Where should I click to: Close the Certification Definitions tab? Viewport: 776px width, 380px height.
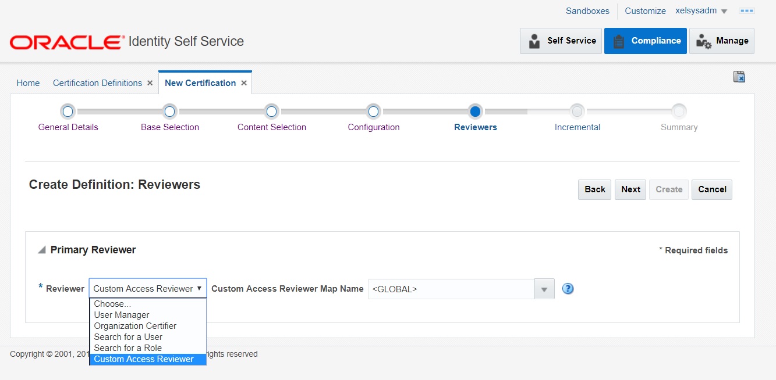[150, 83]
